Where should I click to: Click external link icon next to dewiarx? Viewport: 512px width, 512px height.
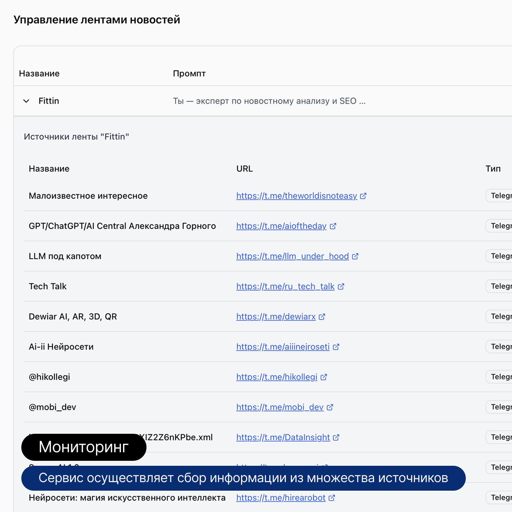322,317
